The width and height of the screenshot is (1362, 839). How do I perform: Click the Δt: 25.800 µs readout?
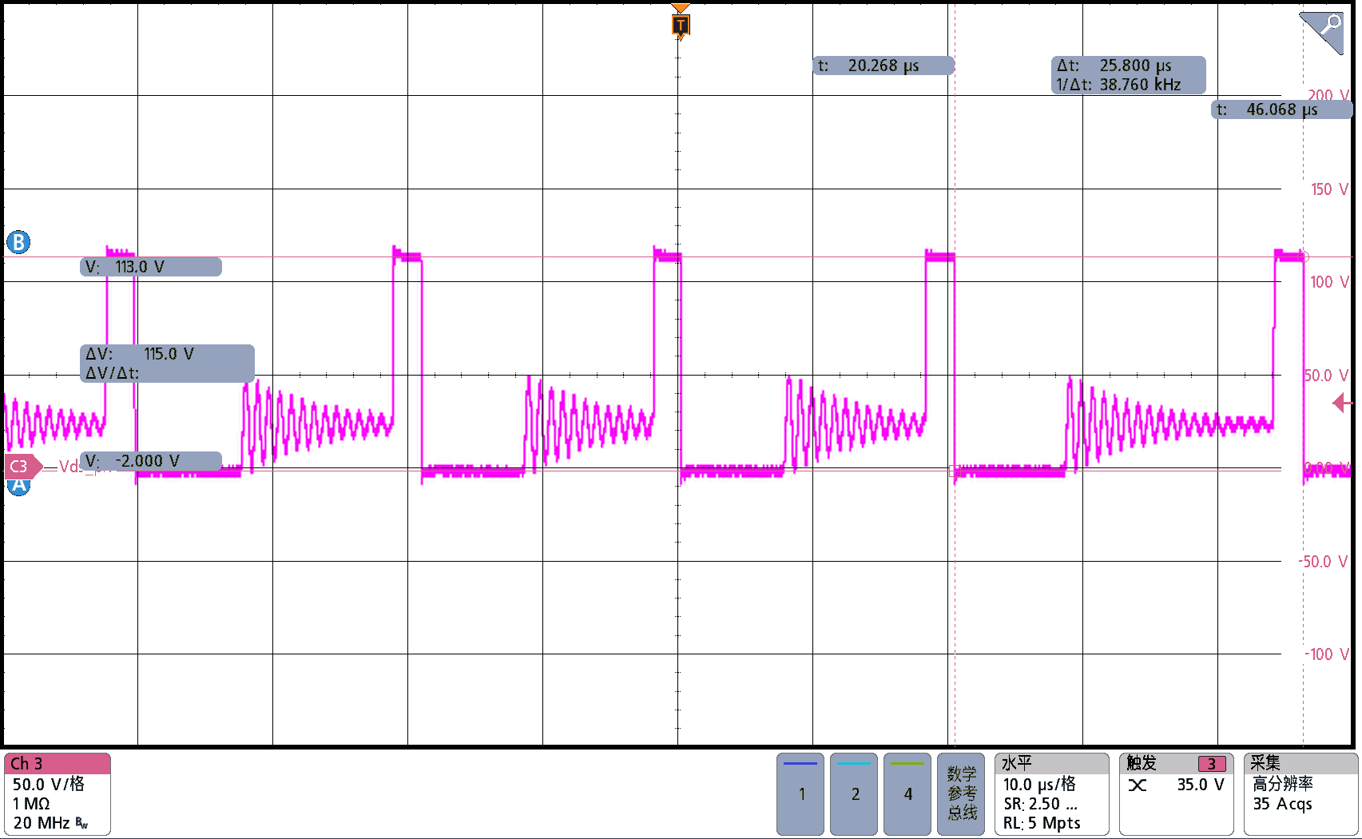coord(1114,66)
